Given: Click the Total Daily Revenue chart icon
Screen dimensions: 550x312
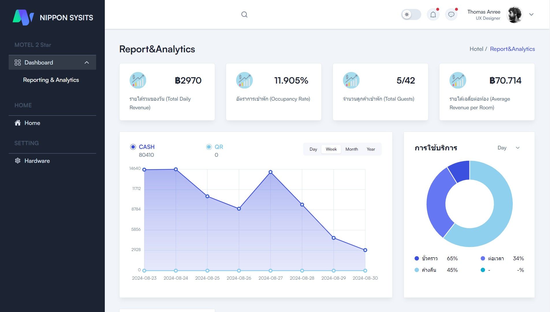Looking at the screenshot, I should pos(138,80).
